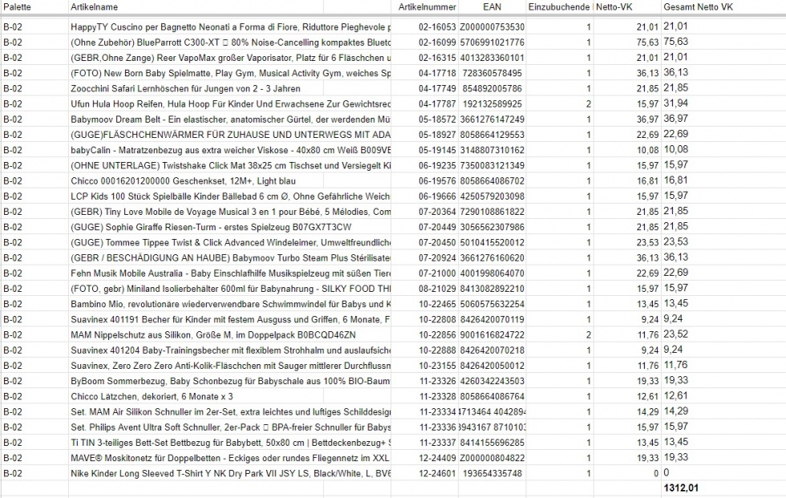Screen dimensions: 786x498
Task: Click article number 05-18927
Action: (437, 136)
